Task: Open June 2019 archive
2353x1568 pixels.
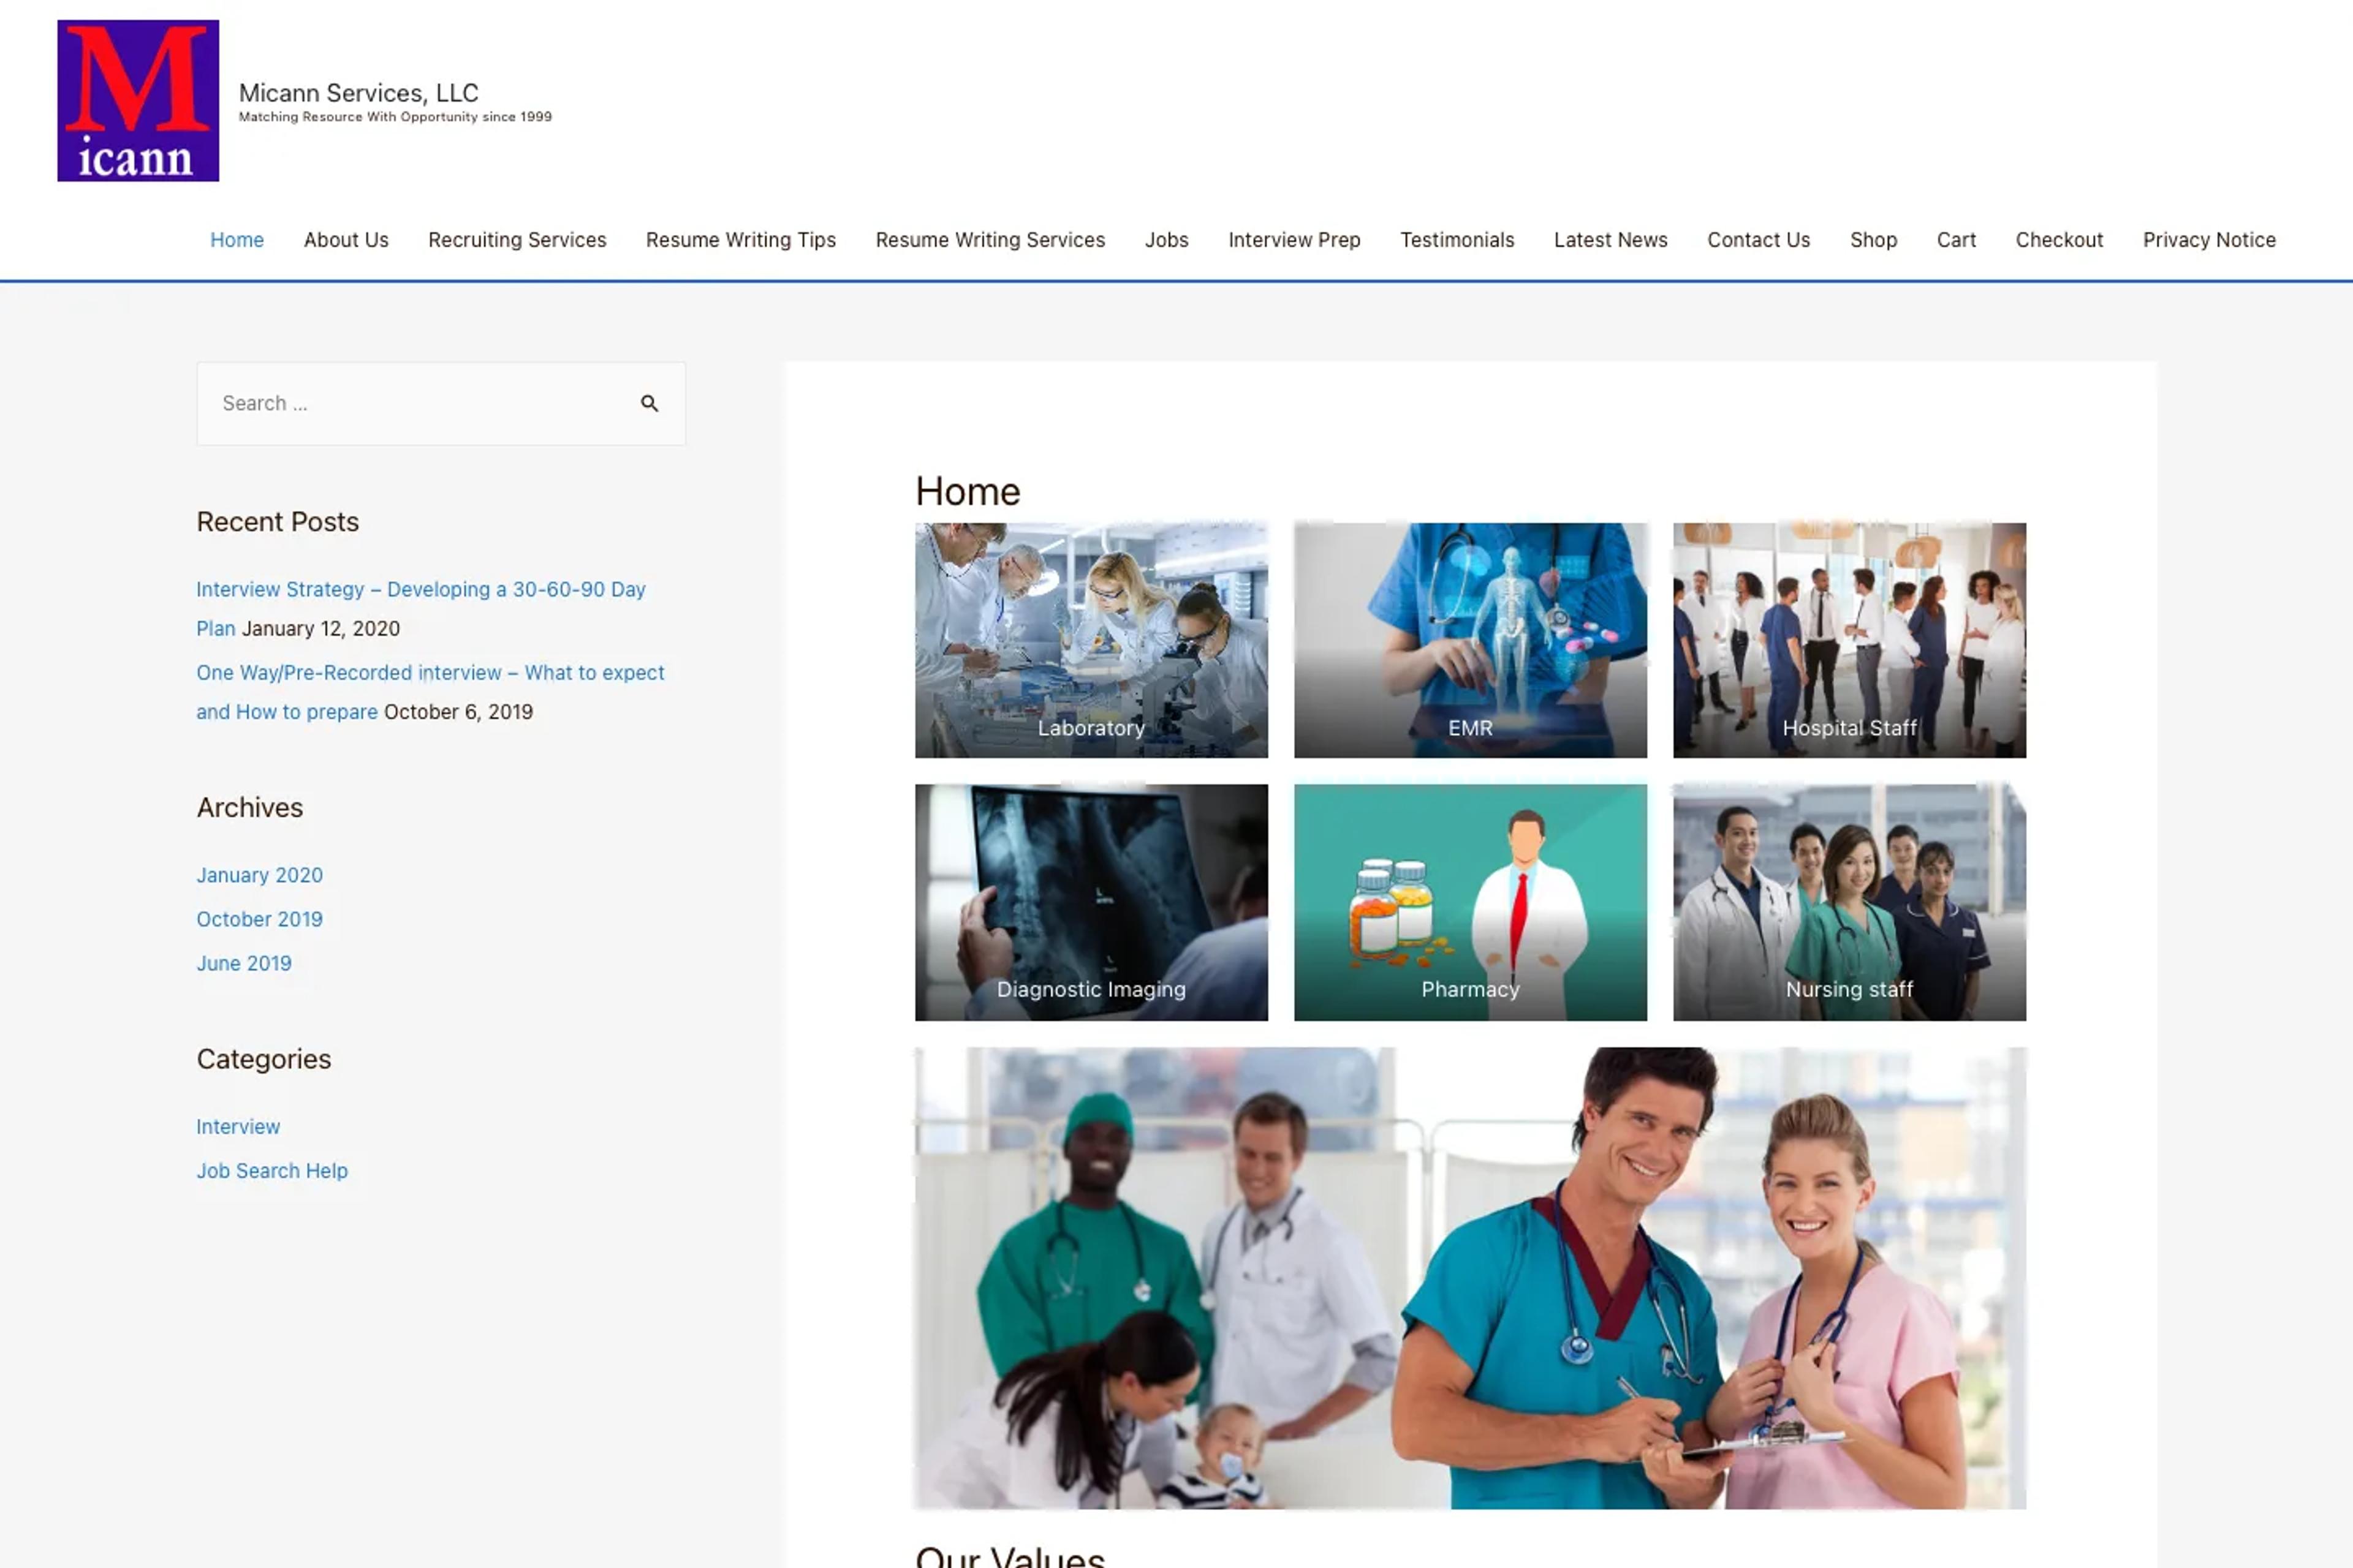Action: (x=244, y=963)
